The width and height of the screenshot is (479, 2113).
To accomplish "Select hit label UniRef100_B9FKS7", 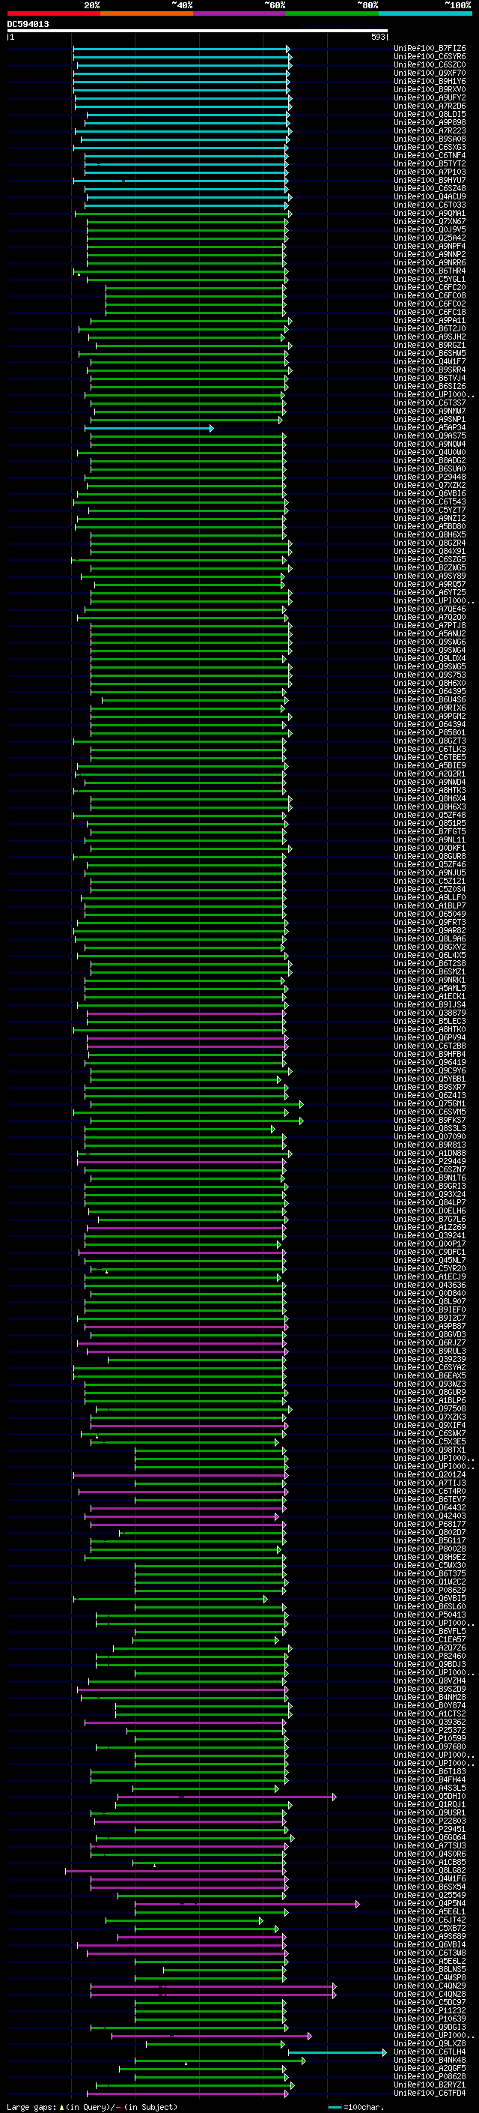I will (x=430, y=1121).
